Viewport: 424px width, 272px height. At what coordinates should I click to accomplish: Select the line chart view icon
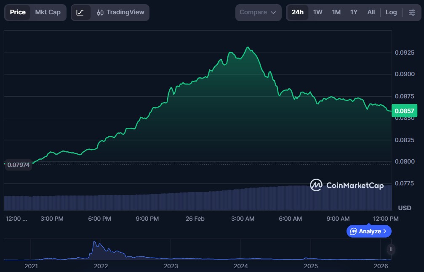(80, 13)
